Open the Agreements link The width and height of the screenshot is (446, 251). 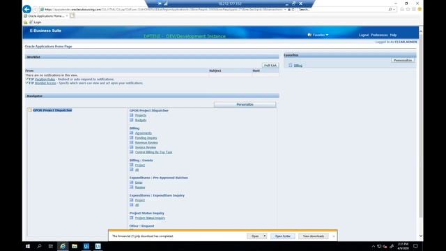(x=144, y=133)
